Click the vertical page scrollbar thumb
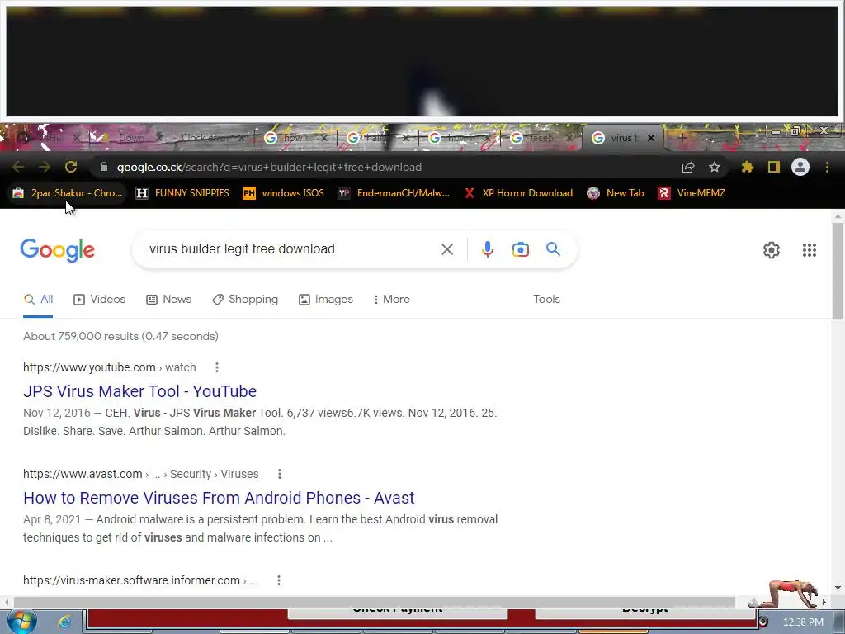 click(838, 271)
